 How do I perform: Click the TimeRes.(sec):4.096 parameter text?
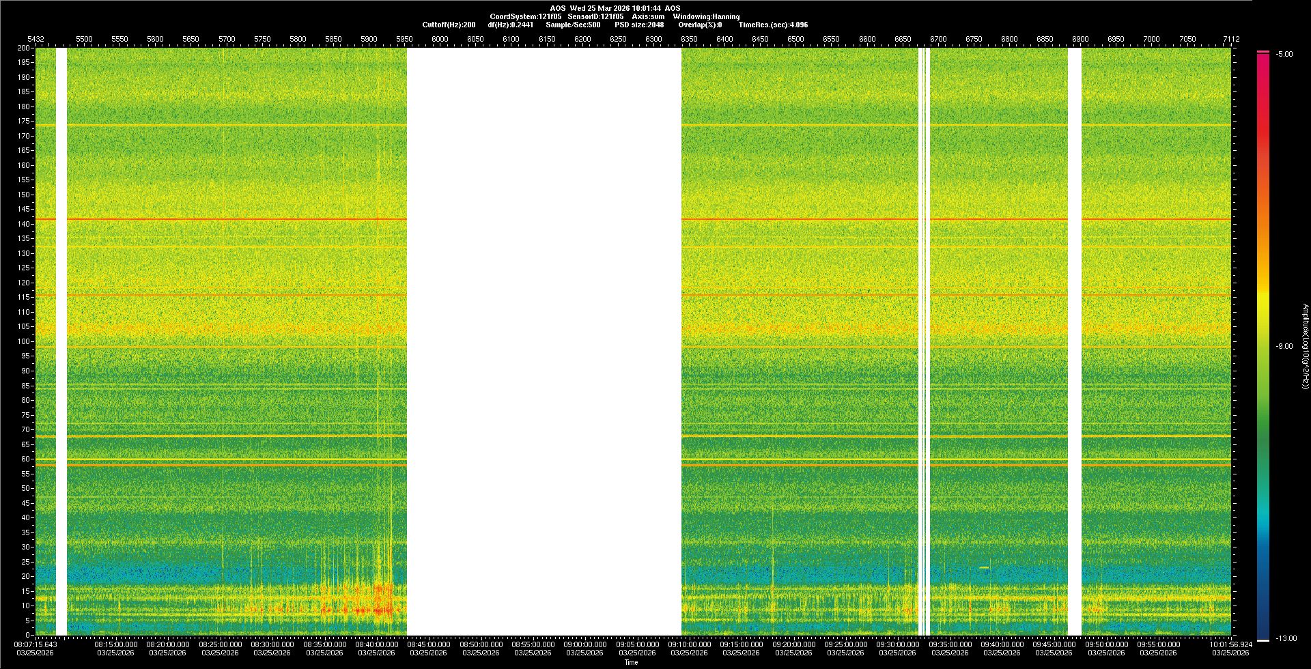pos(773,25)
